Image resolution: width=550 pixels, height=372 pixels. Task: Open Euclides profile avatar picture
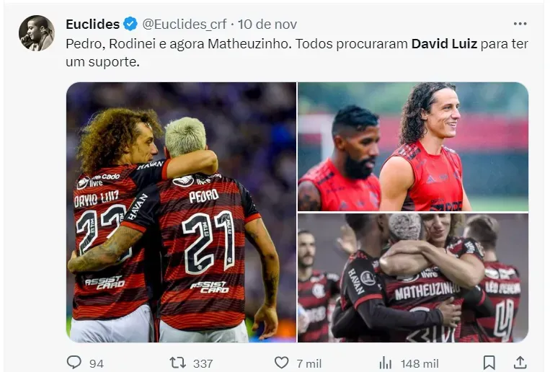pyautogui.click(x=37, y=33)
